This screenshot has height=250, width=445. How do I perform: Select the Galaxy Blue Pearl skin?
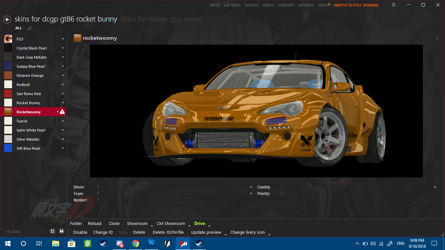click(33, 66)
